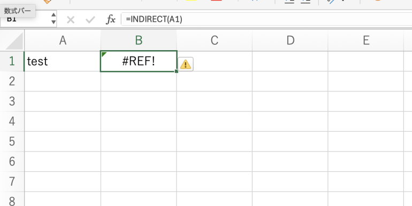The width and height of the screenshot is (412, 206).
Task: Select cell A1 containing test
Action: [x=63, y=61]
